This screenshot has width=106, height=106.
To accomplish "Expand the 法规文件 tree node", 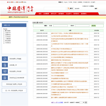I will click(4, 33).
